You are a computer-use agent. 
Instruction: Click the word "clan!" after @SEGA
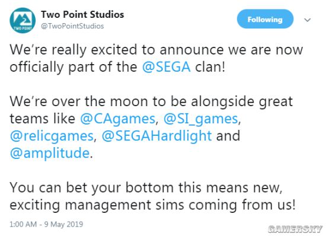tap(210, 67)
